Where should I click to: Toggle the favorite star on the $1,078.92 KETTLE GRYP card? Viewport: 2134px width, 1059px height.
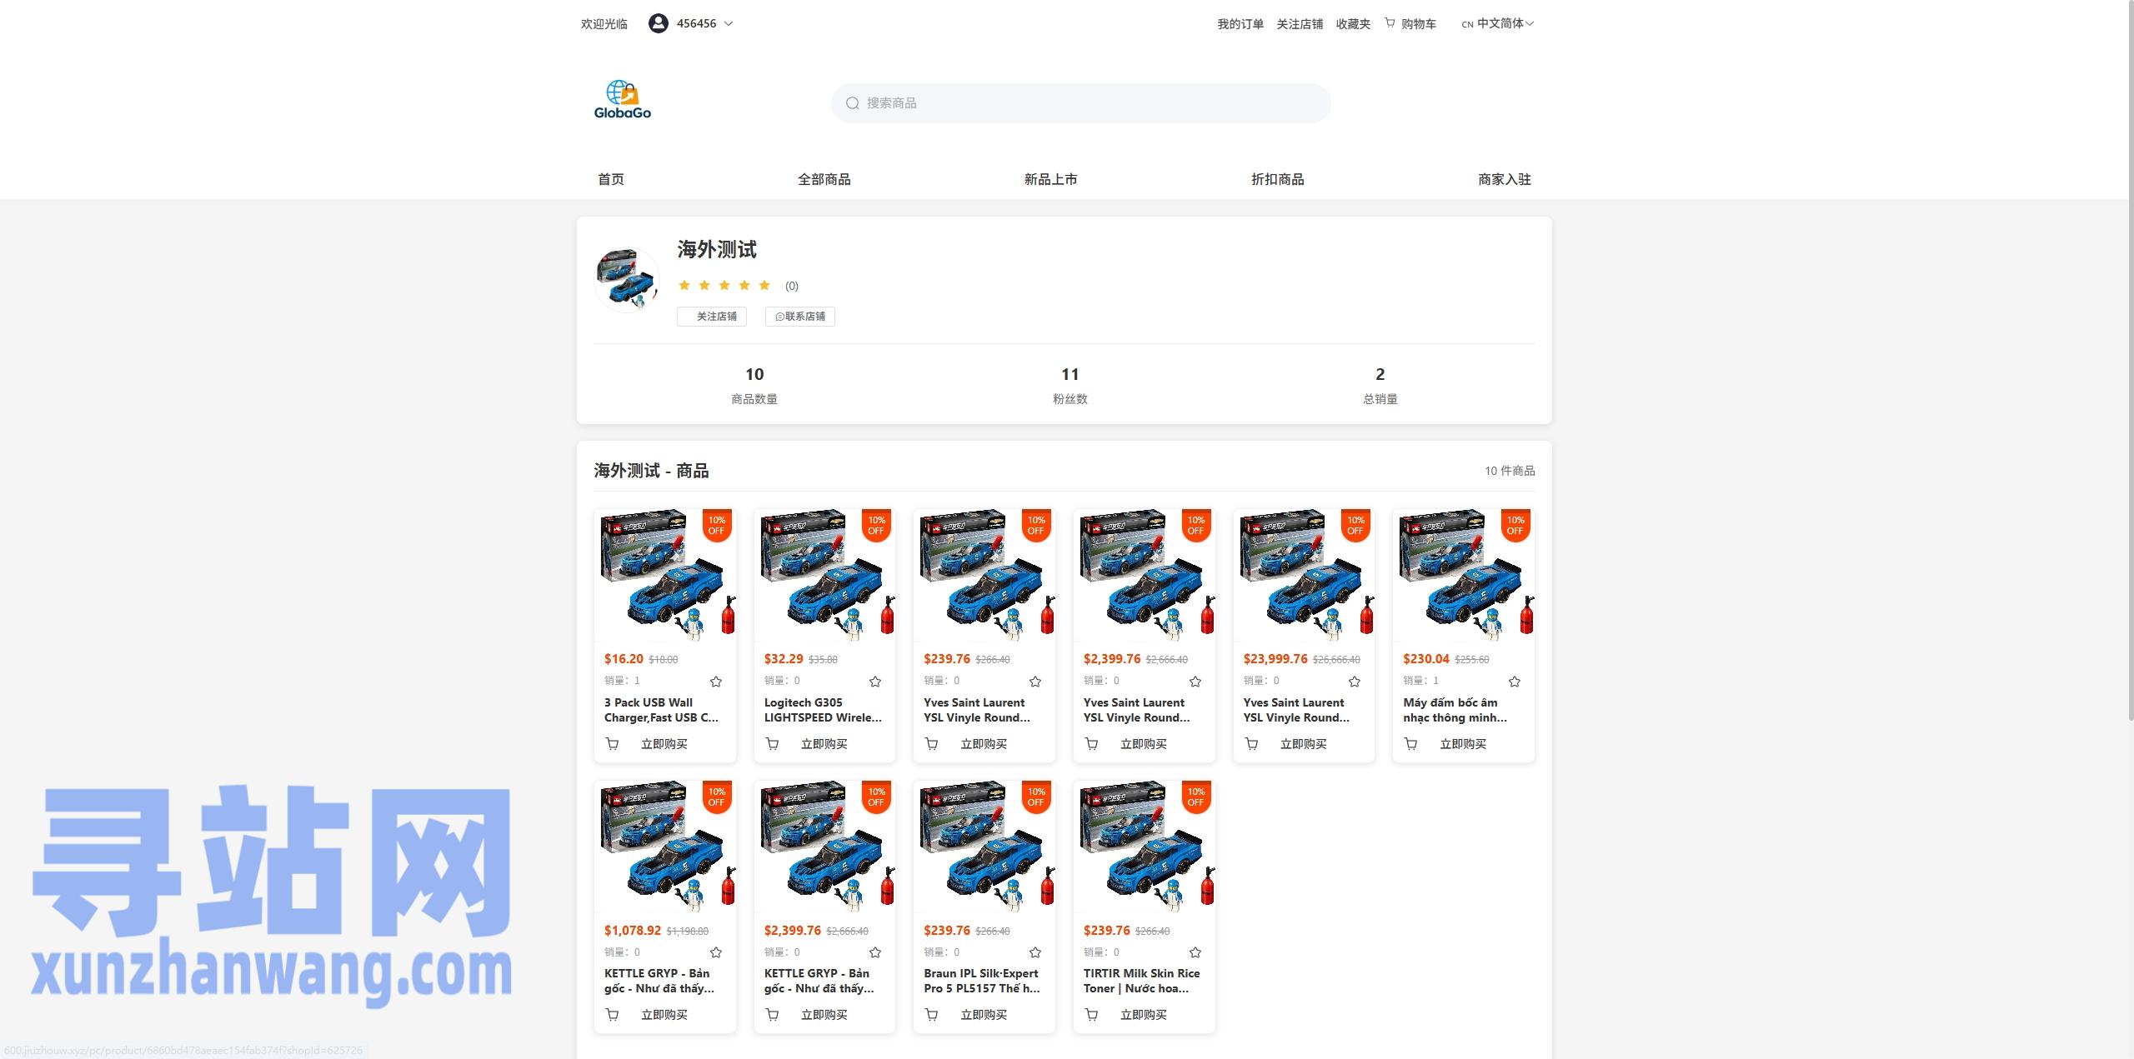click(716, 952)
